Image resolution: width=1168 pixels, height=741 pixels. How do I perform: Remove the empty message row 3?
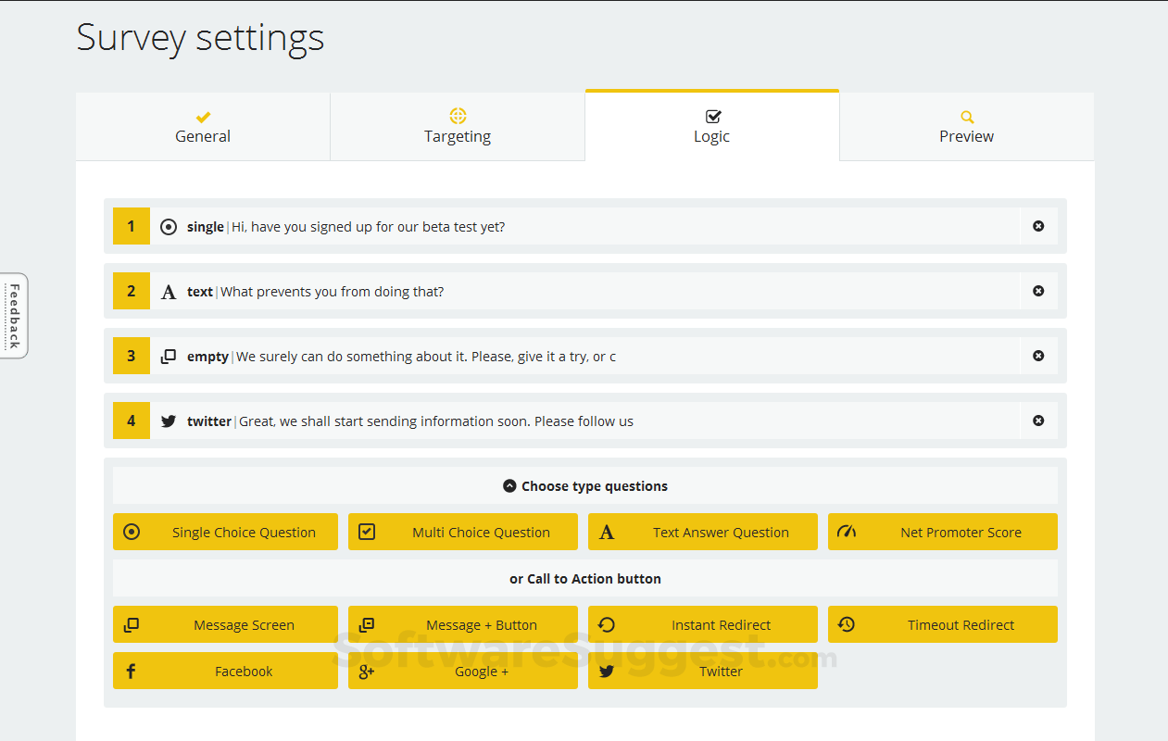pos(1038,356)
